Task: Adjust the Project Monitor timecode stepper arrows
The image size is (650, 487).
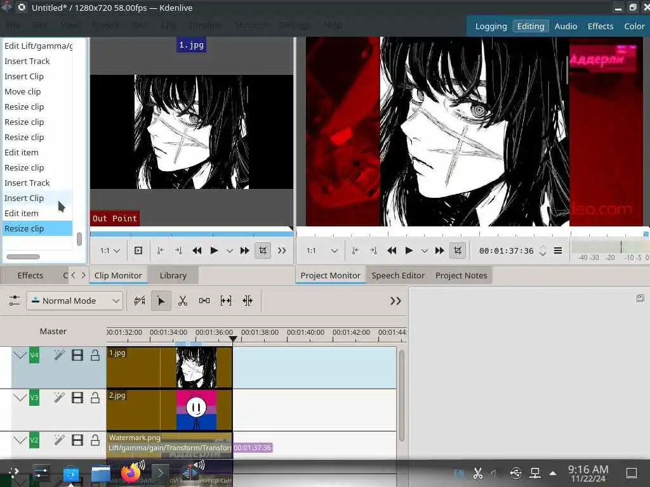Action: pyautogui.click(x=543, y=250)
